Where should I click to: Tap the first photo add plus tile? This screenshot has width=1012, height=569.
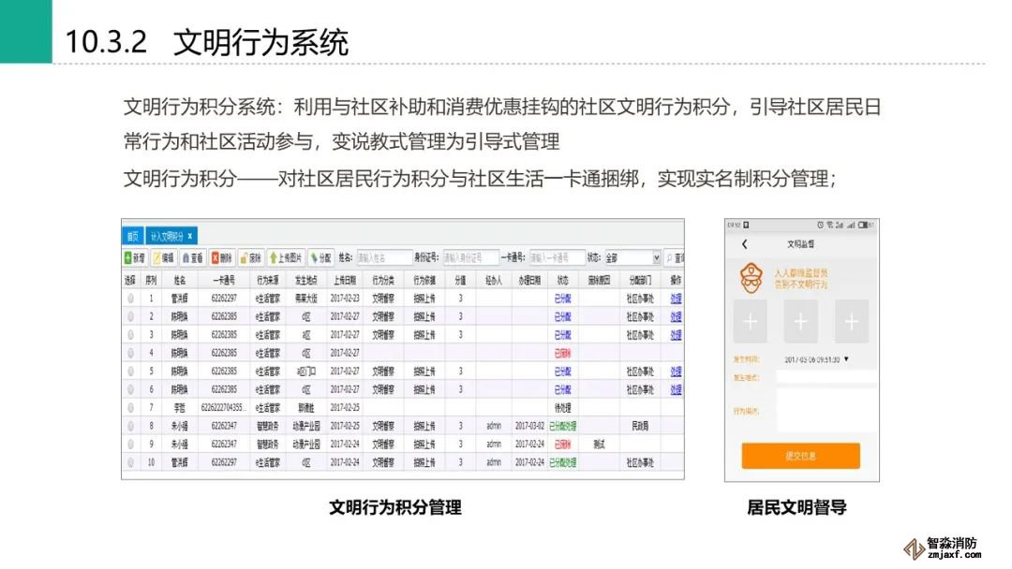[x=750, y=322]
